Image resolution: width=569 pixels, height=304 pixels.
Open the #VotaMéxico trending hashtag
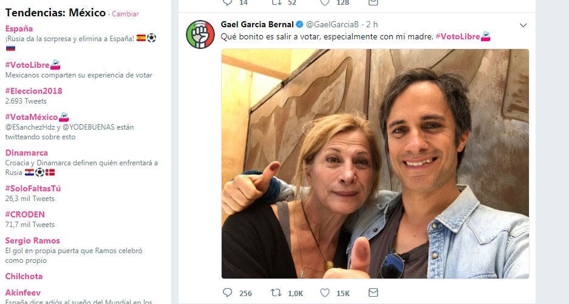pos(32,117)
